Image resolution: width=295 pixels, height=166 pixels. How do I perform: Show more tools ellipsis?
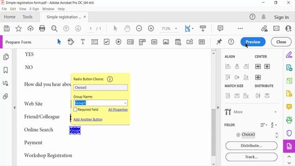click(240, 29)
